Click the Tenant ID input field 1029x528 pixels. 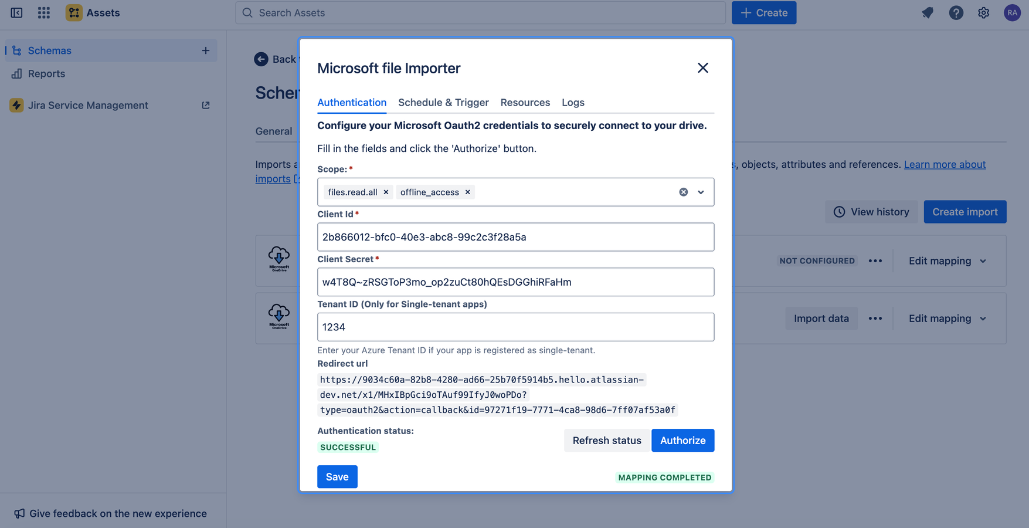pyautogui.click(x=516, y=327)
